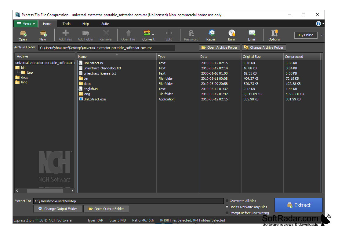This screenshot has height=234, width=338.
Task: Open the Options toolbar icon
Action: 274,33
